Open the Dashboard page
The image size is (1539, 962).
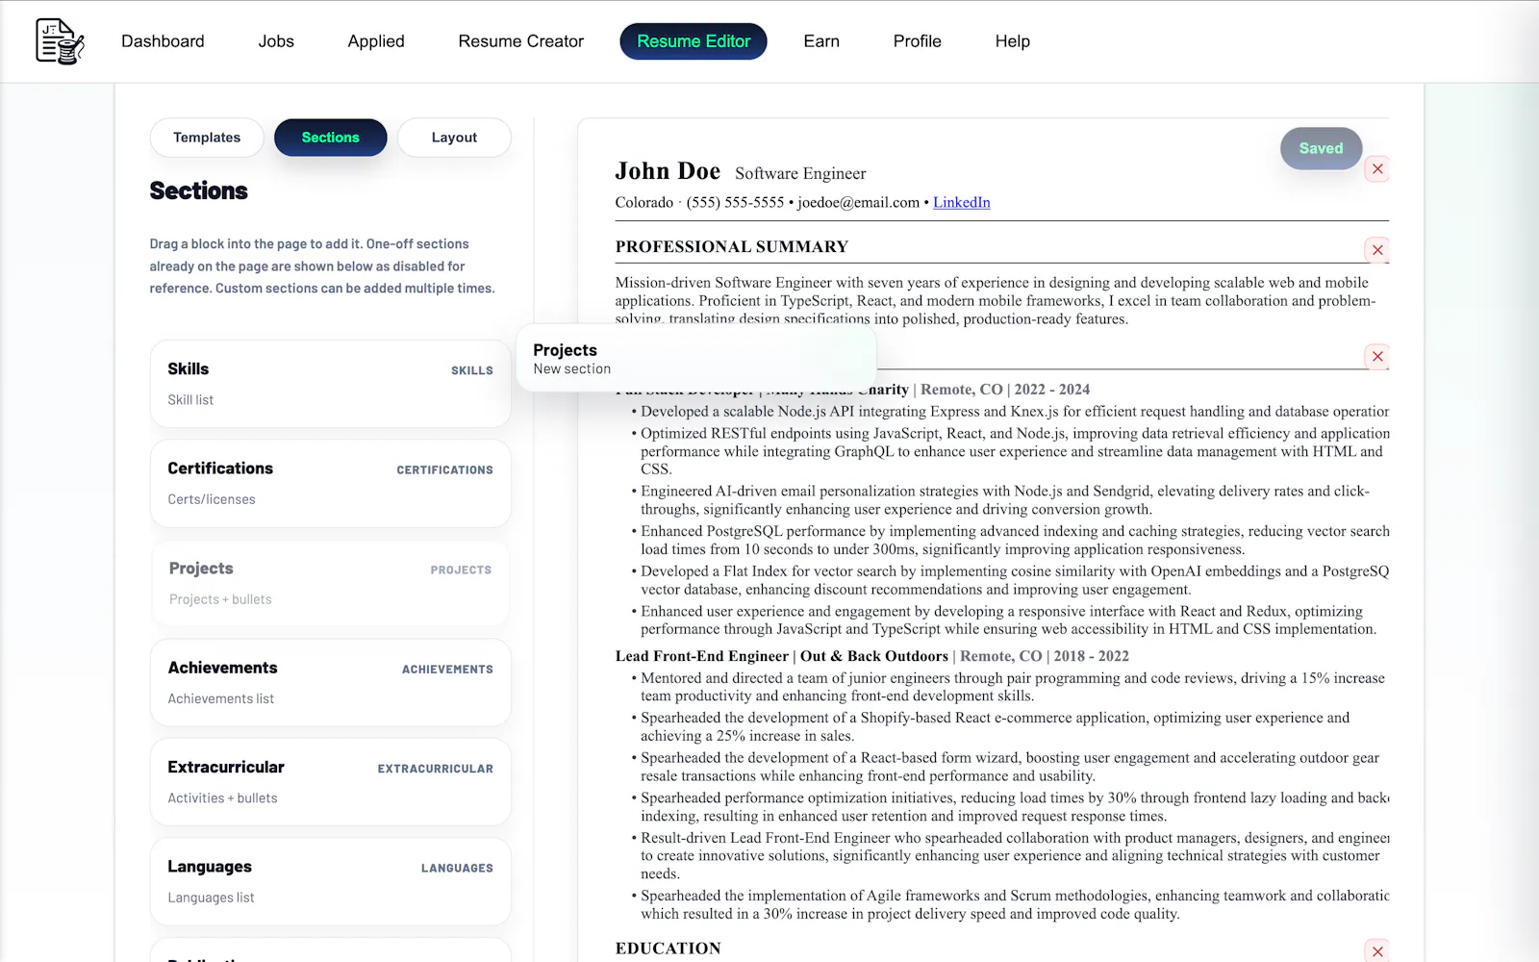tap(163, 41)
